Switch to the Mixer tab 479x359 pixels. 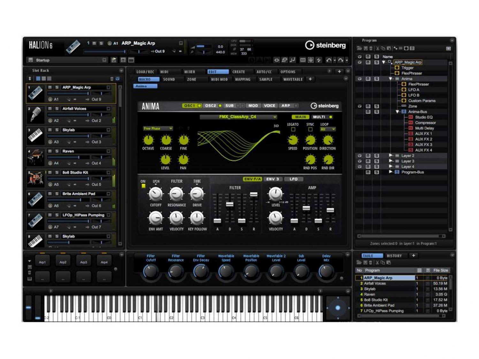click(189, 72)
